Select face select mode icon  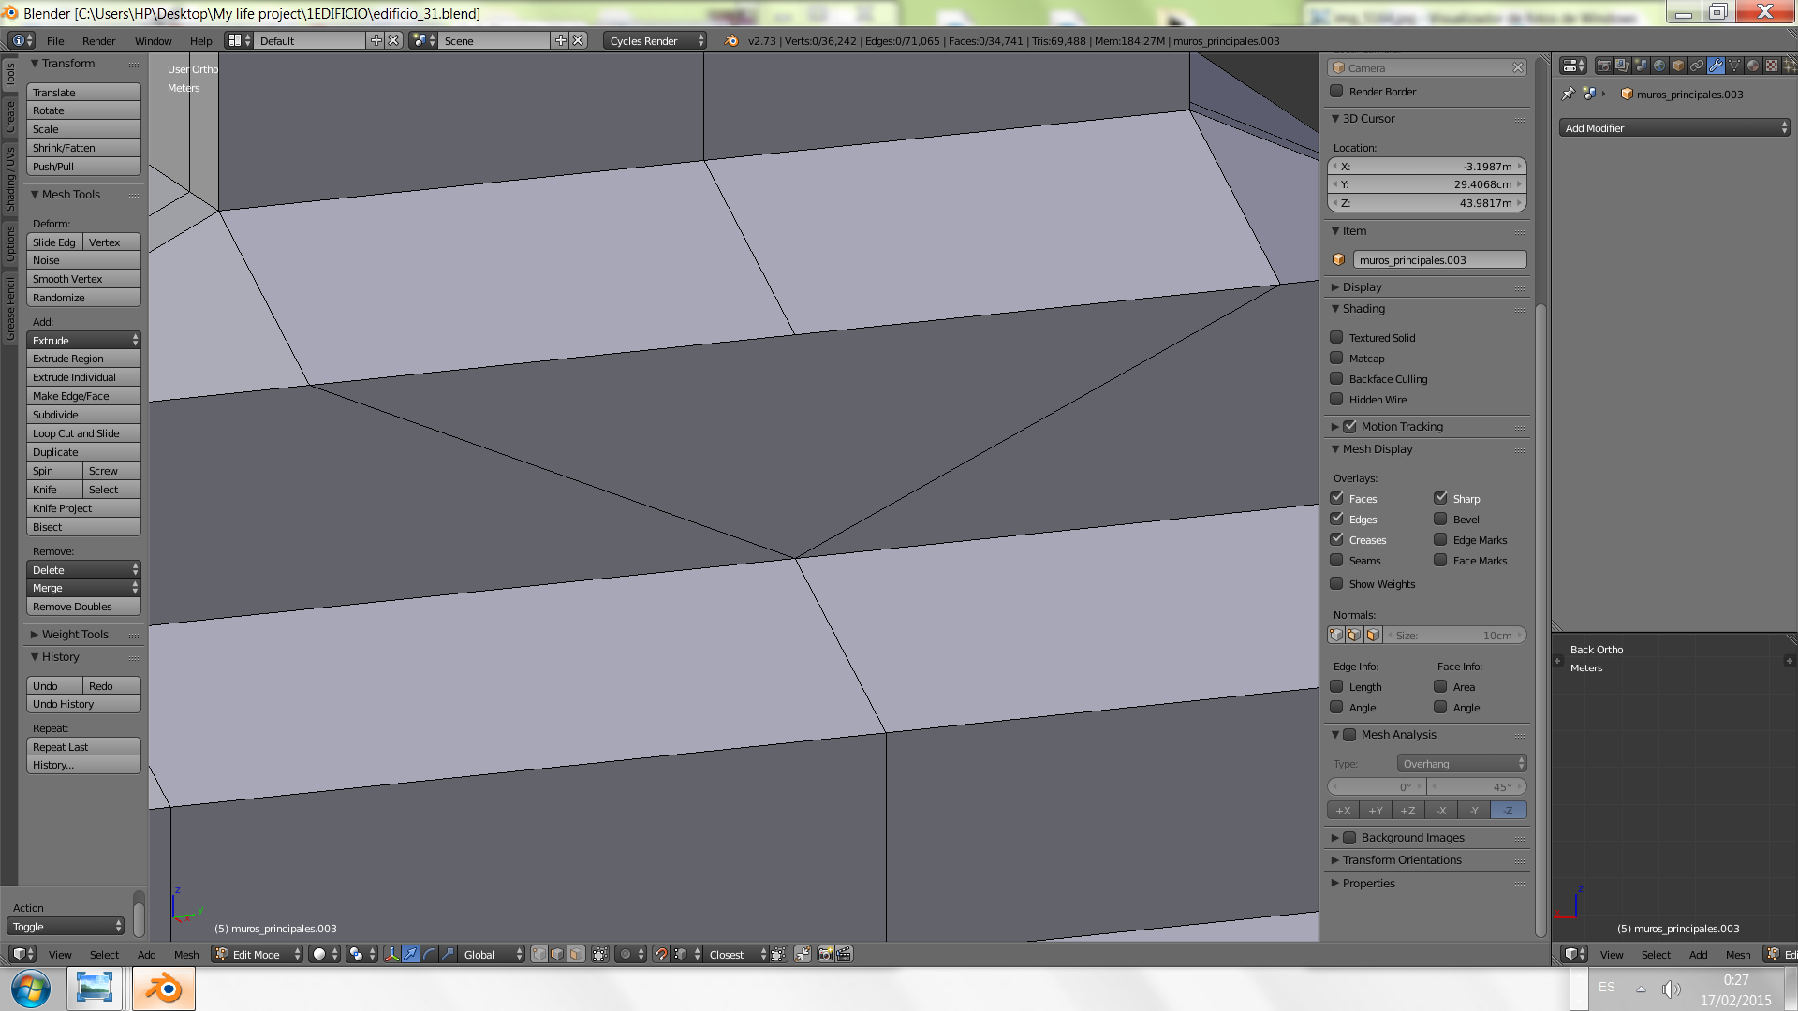click(x=577, y=954)
